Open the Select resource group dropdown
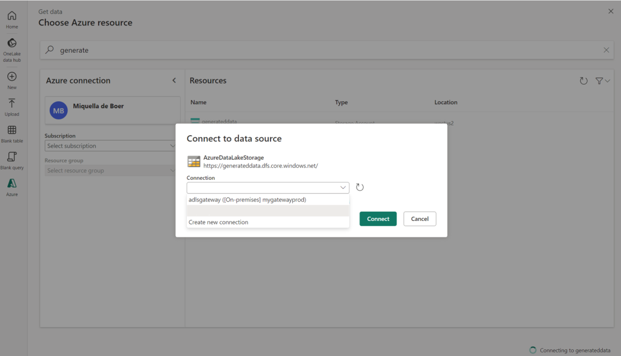 pyautogui.click(x=110, y=171)
